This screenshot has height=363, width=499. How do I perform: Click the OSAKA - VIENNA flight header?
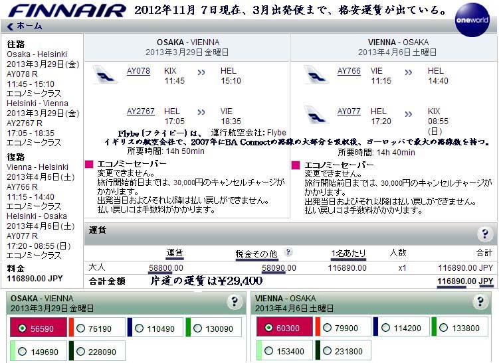point(187,47)
